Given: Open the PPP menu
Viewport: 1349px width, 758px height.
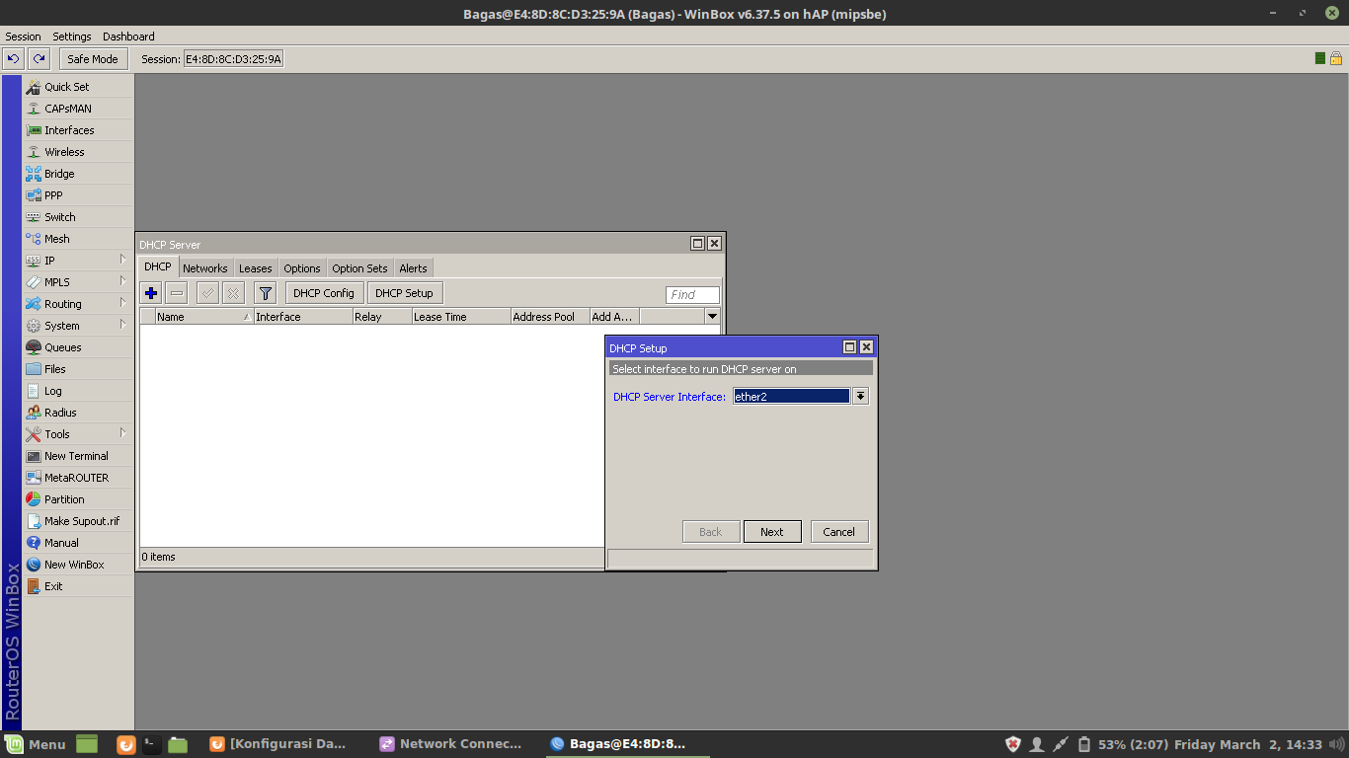Looking at the screenshot, I should tap(78, 195).
